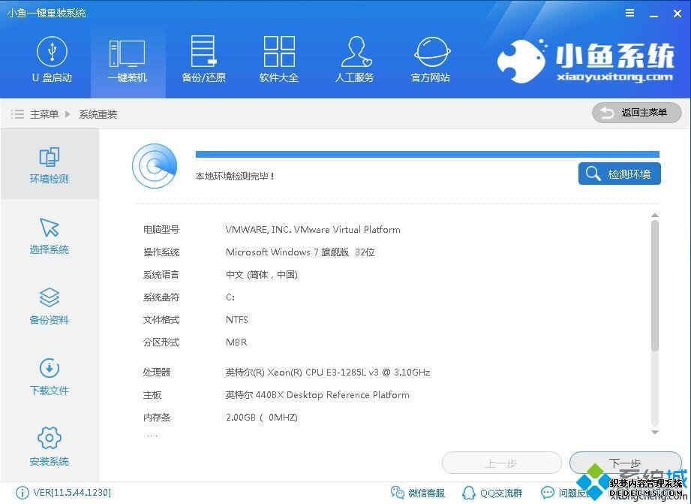Select the 一键装机 one-click install tab
The height and width of the screenshot is (504, 691).
[x=128, y=59]
